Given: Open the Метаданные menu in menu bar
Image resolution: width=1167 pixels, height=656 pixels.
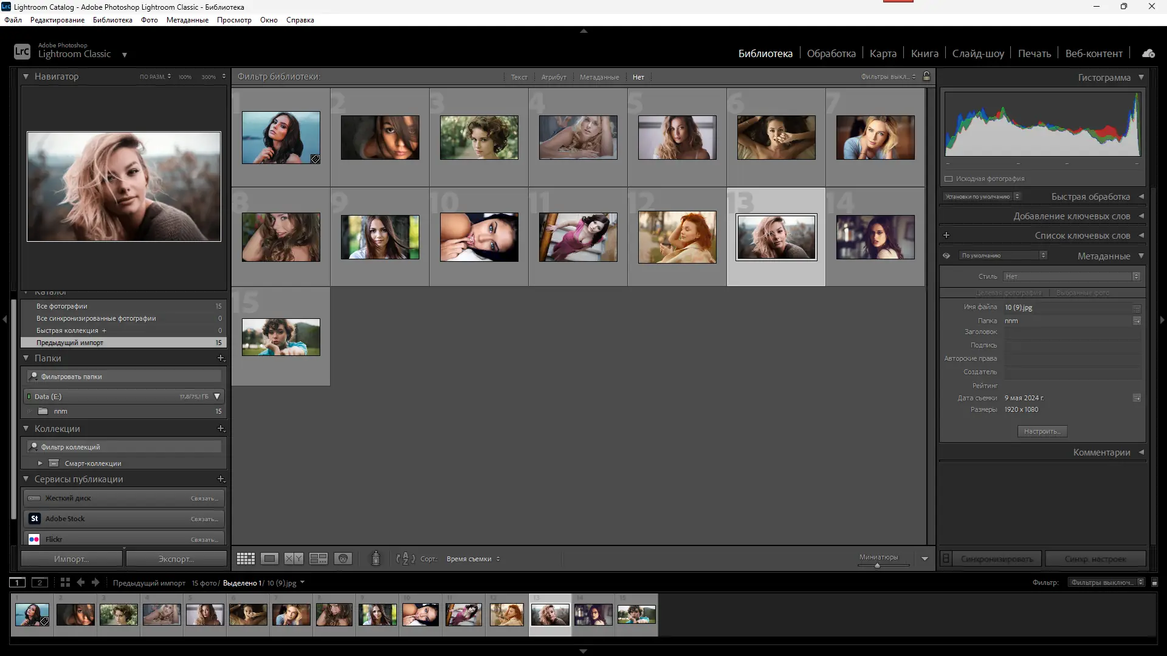Looking at the screenshot, I should [x=187, y=20].
